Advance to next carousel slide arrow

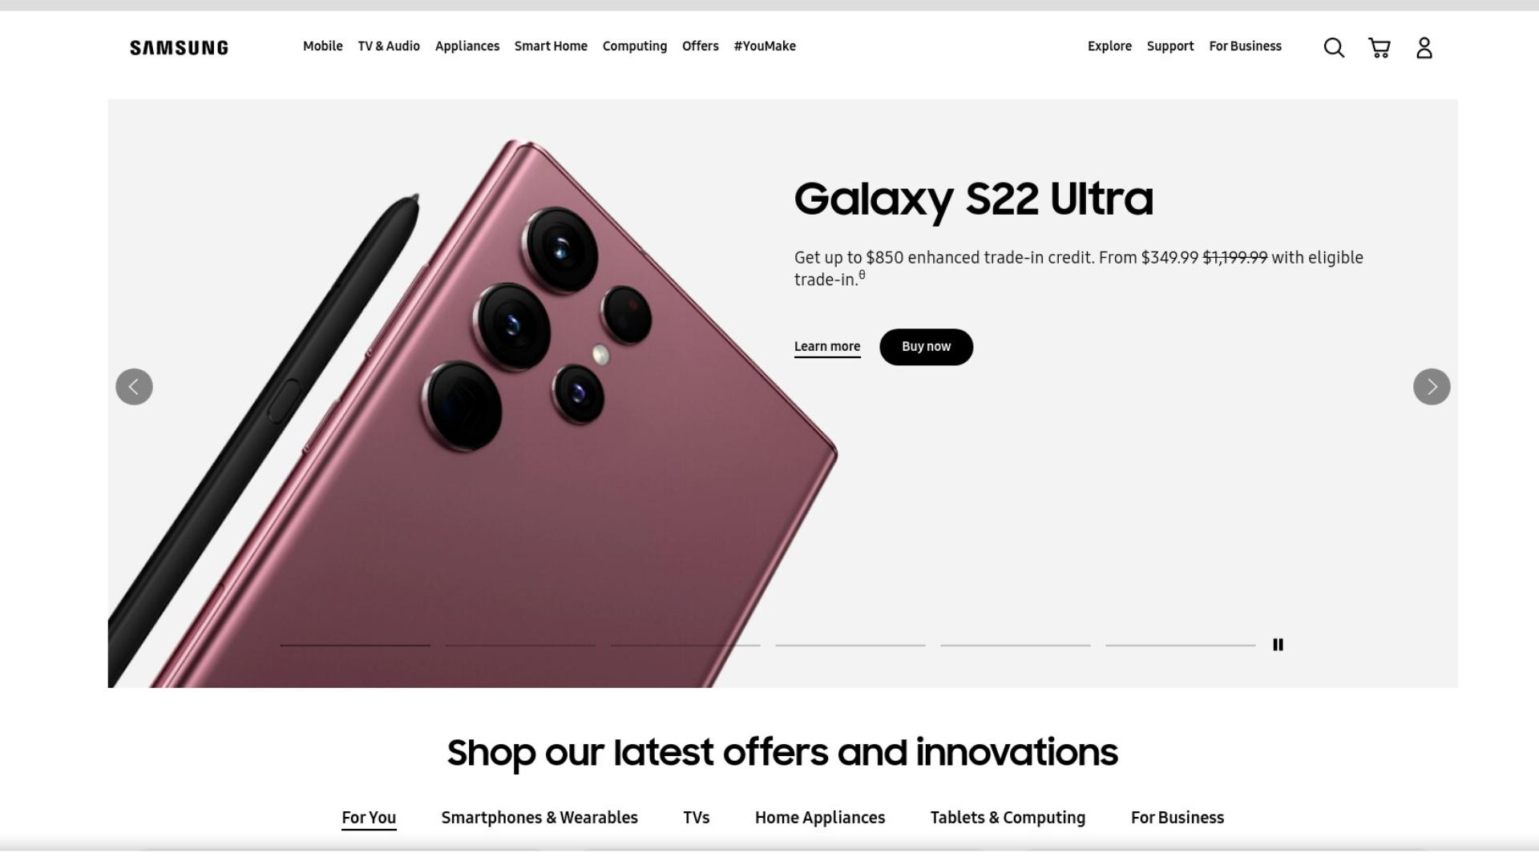pos(1432,387)
